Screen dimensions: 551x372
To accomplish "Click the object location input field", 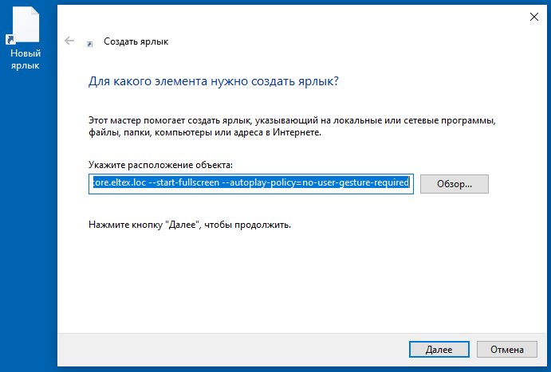I will pos(250,183).
